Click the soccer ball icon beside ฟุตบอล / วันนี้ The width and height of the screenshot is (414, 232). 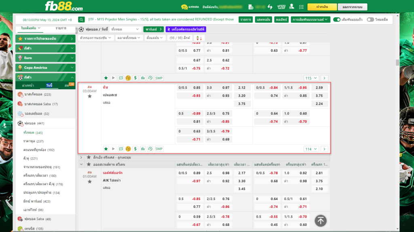click(81, 29)
